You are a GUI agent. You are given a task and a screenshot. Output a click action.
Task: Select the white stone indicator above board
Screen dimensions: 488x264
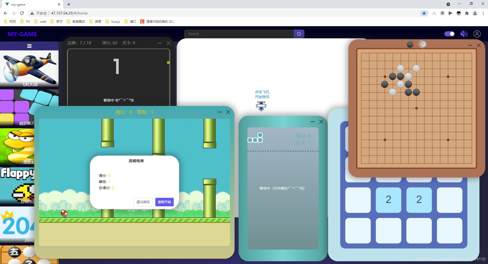423,44
